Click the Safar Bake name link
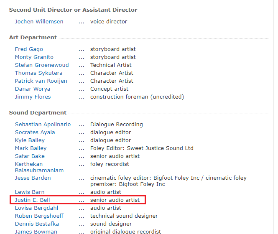 click(x=30, y=156)
